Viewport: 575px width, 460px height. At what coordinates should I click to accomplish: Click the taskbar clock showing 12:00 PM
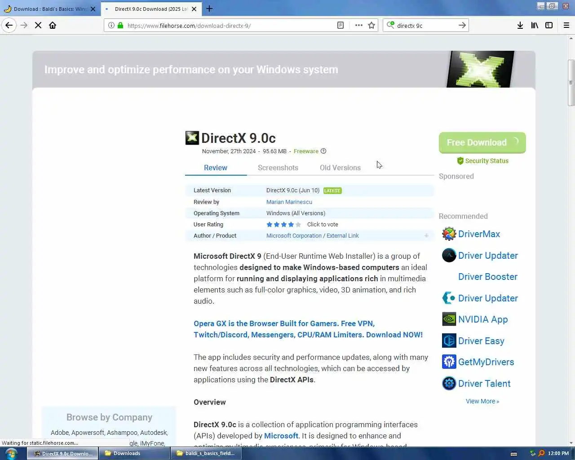(x=558, y=453)
